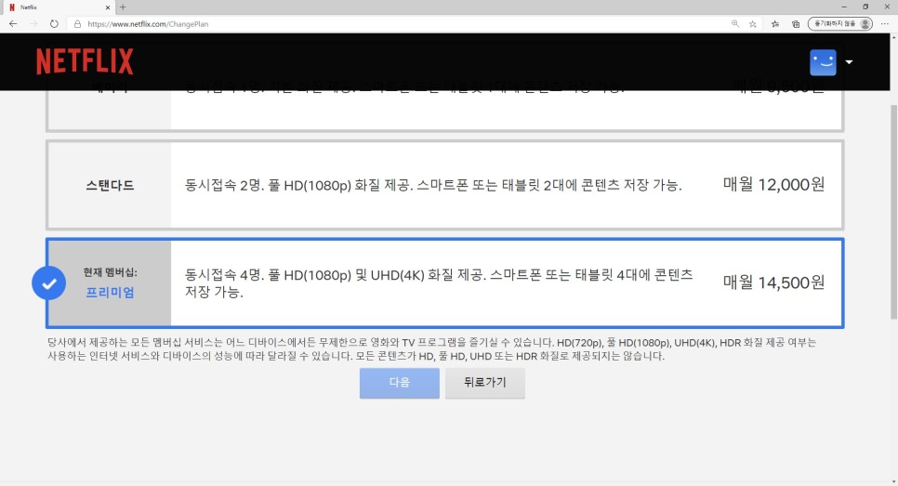The width and height of the screenshot is (898, 486).
Task: Click the URL address bar
Action: pyautogui.click(x=401, y=24)
